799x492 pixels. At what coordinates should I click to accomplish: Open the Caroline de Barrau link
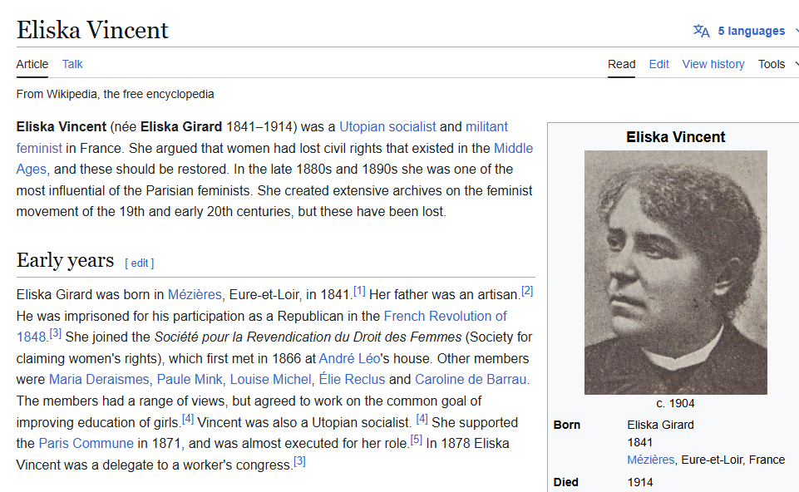point(471,380)
